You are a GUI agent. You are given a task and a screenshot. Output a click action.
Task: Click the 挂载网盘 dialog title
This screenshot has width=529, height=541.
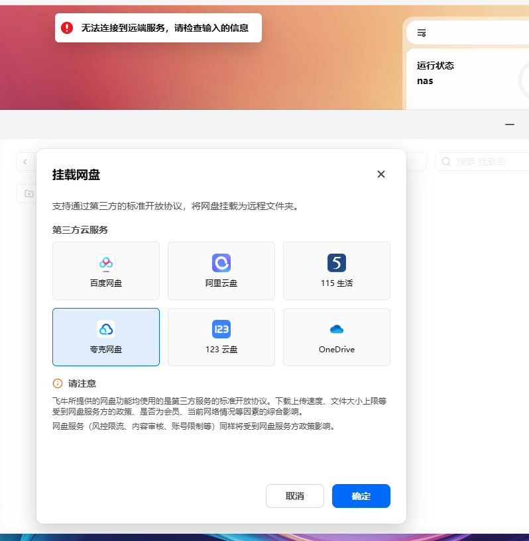tap(76, 175)
